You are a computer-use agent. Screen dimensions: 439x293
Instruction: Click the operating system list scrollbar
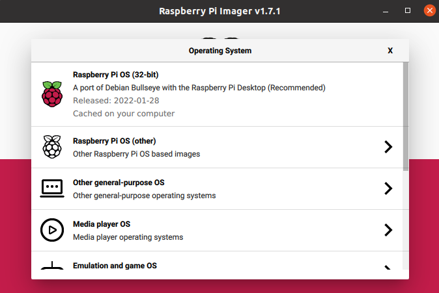(x=404, y=117)
